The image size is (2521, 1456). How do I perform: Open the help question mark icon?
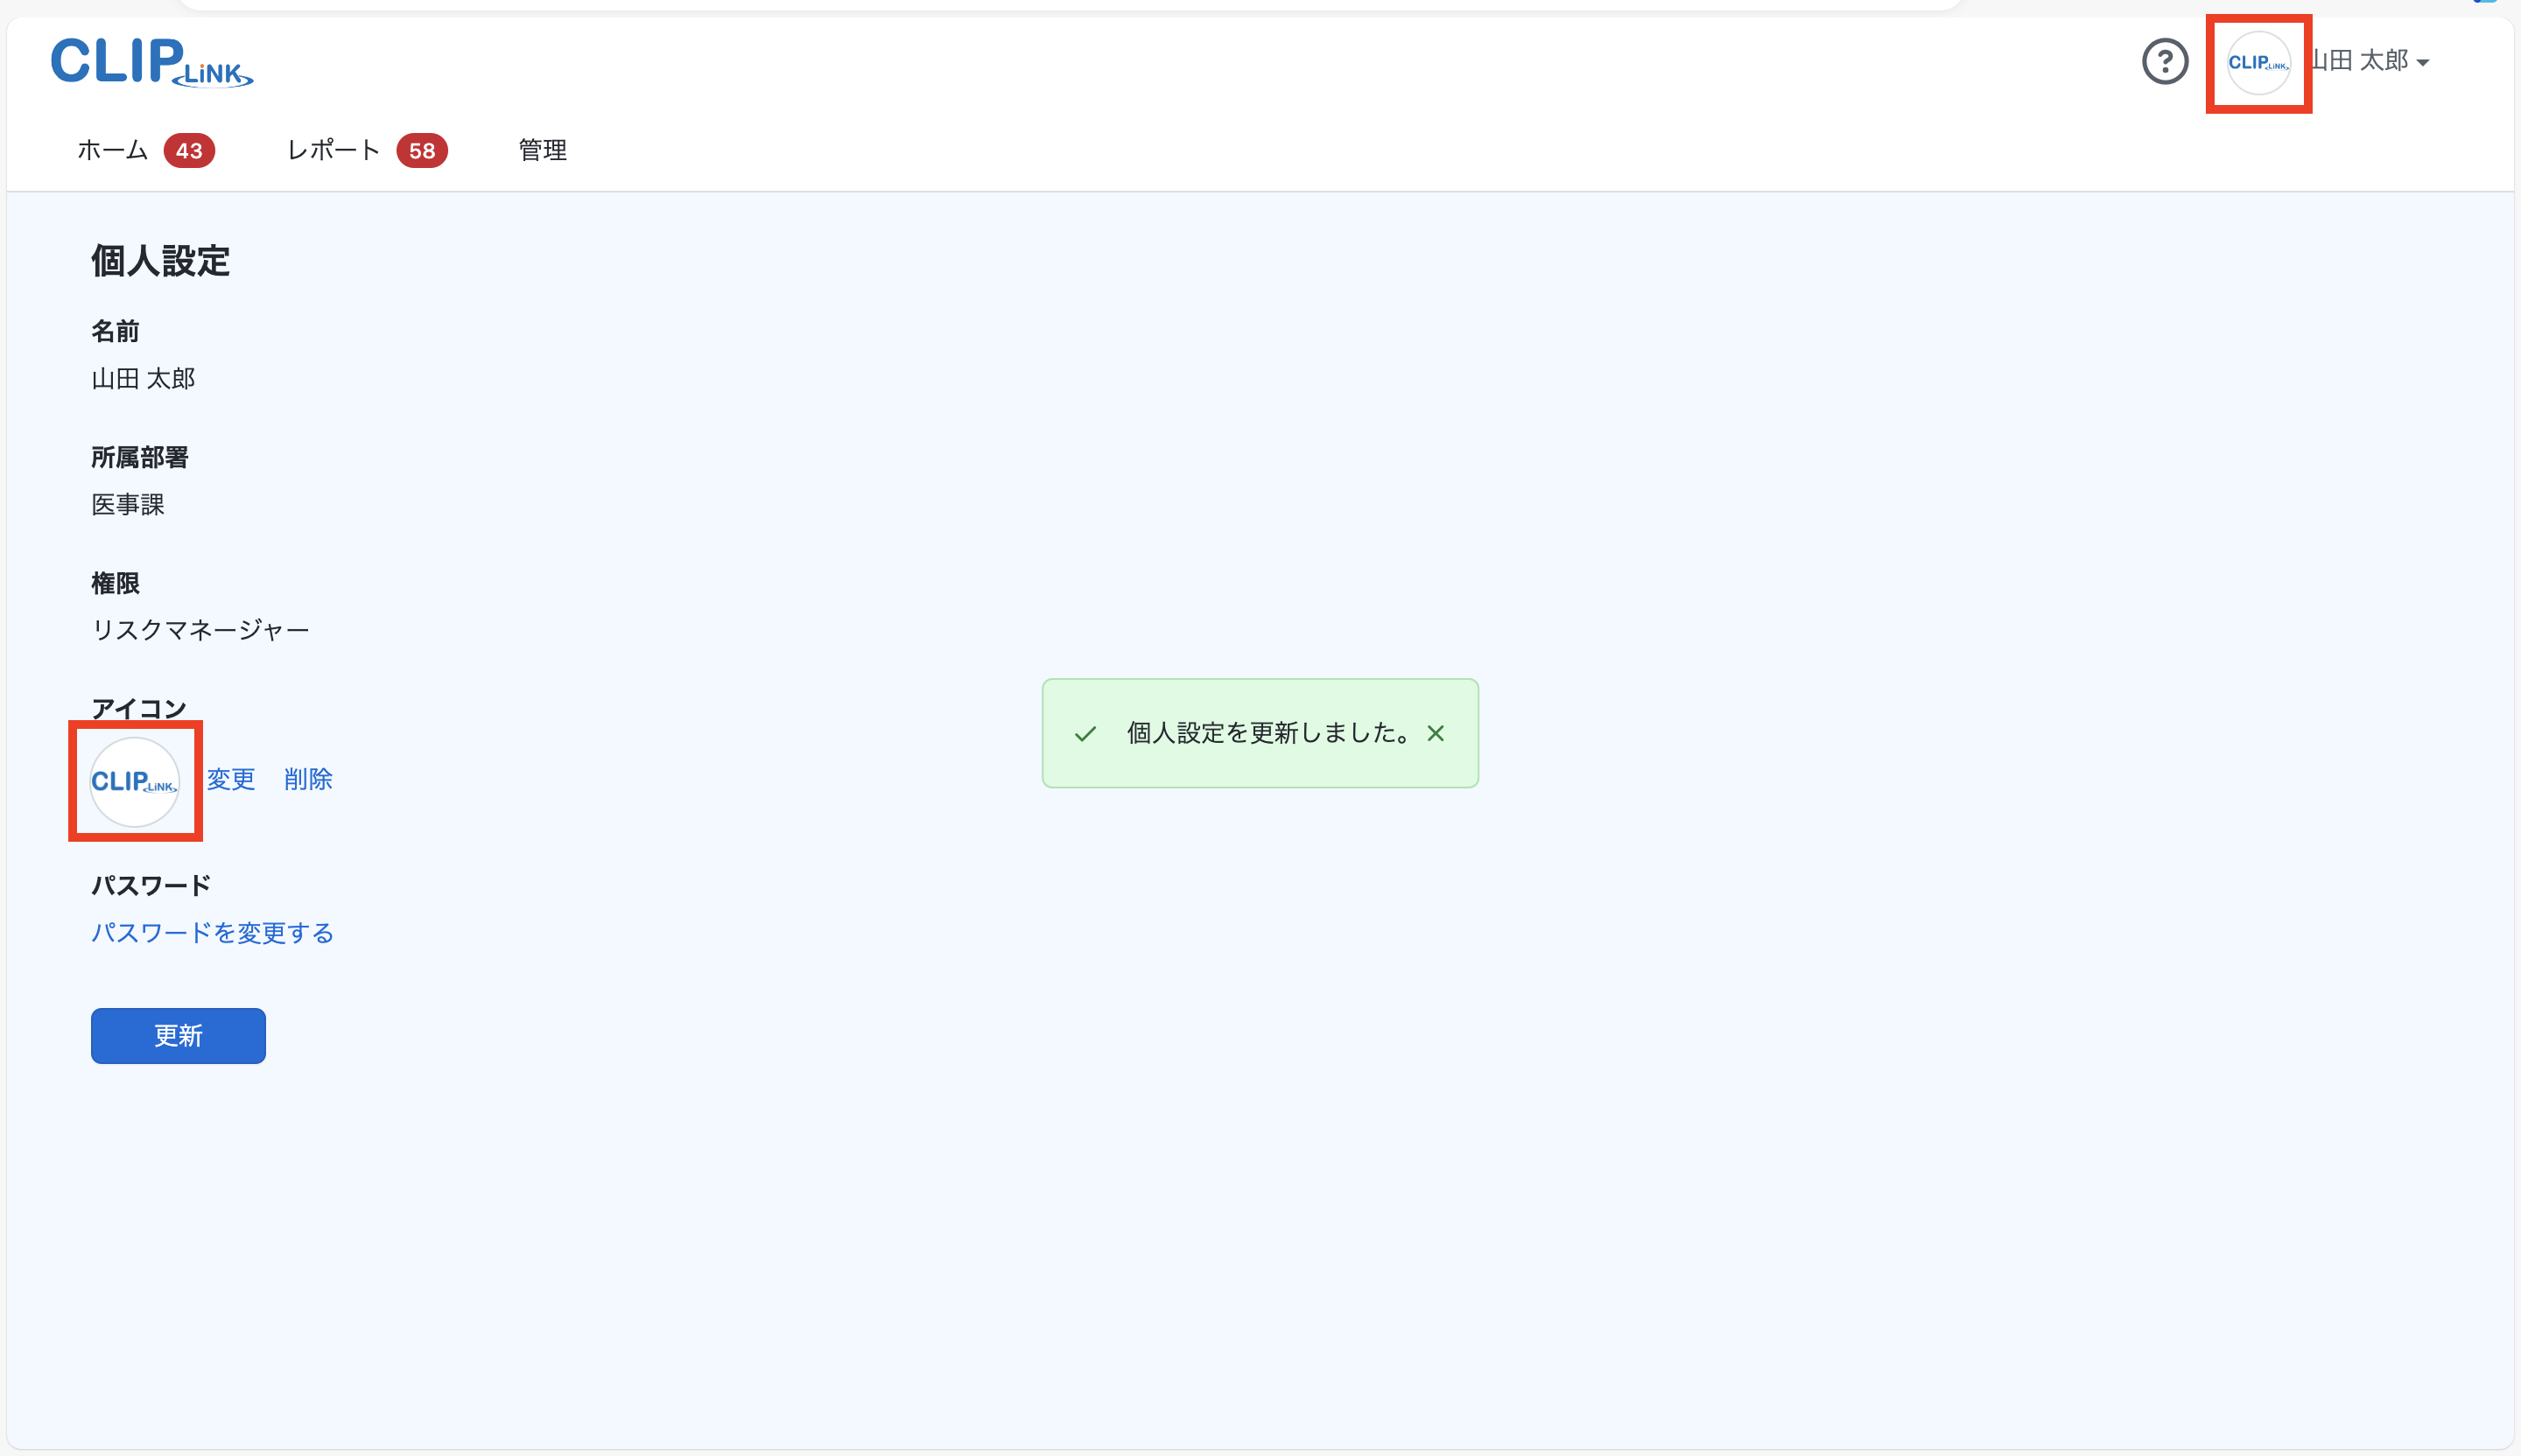2164,62
